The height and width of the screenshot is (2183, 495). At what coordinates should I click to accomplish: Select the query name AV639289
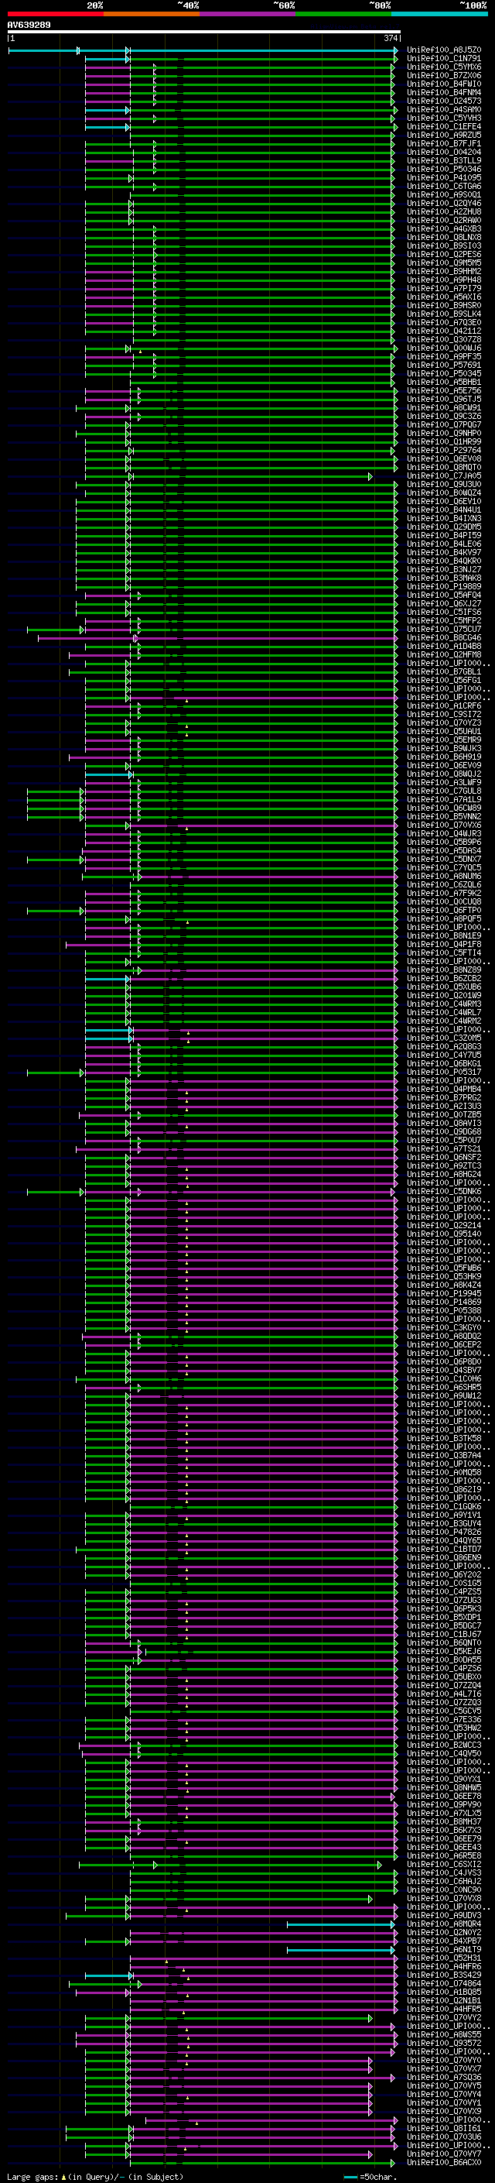coord(29,25)
